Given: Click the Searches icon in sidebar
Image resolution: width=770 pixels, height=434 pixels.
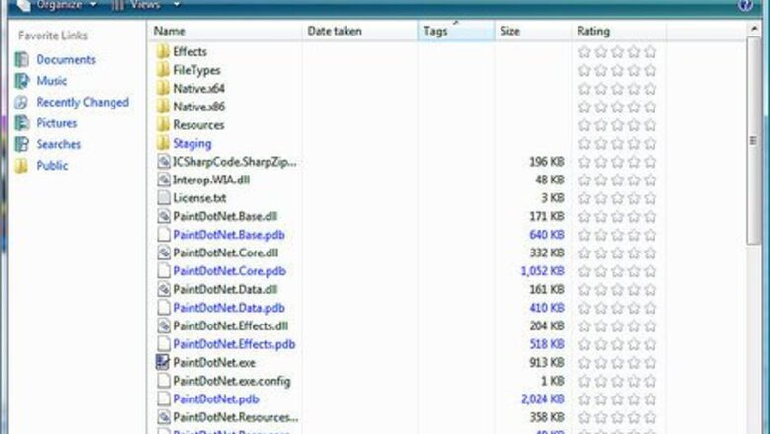Looking at the screenshot, I should tap(22, 144).
